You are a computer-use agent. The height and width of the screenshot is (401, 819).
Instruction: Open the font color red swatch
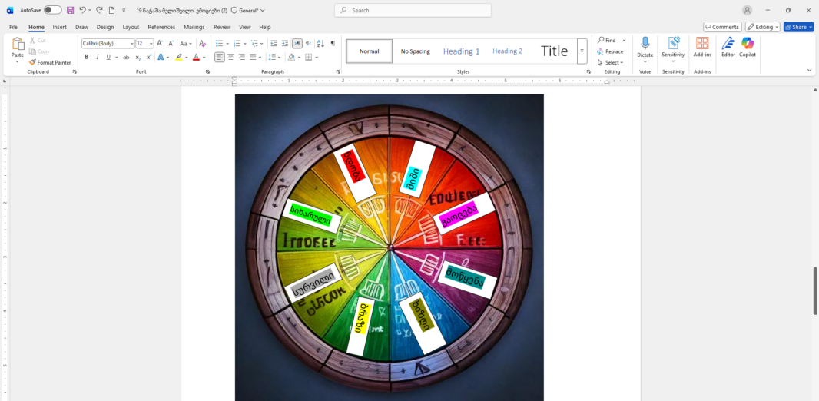pyautogui.click(x=196, y=57)
